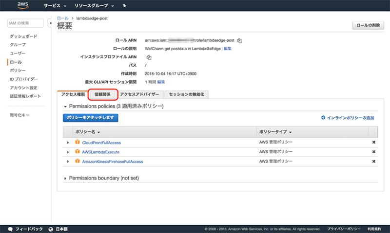Click the ロールの削除 button
This screenshot has height=233, width=390.
pos(368,25)
